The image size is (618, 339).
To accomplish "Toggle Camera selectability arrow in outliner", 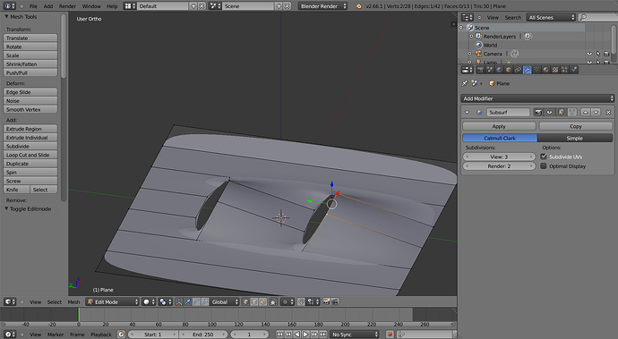I will coord(598,54).
